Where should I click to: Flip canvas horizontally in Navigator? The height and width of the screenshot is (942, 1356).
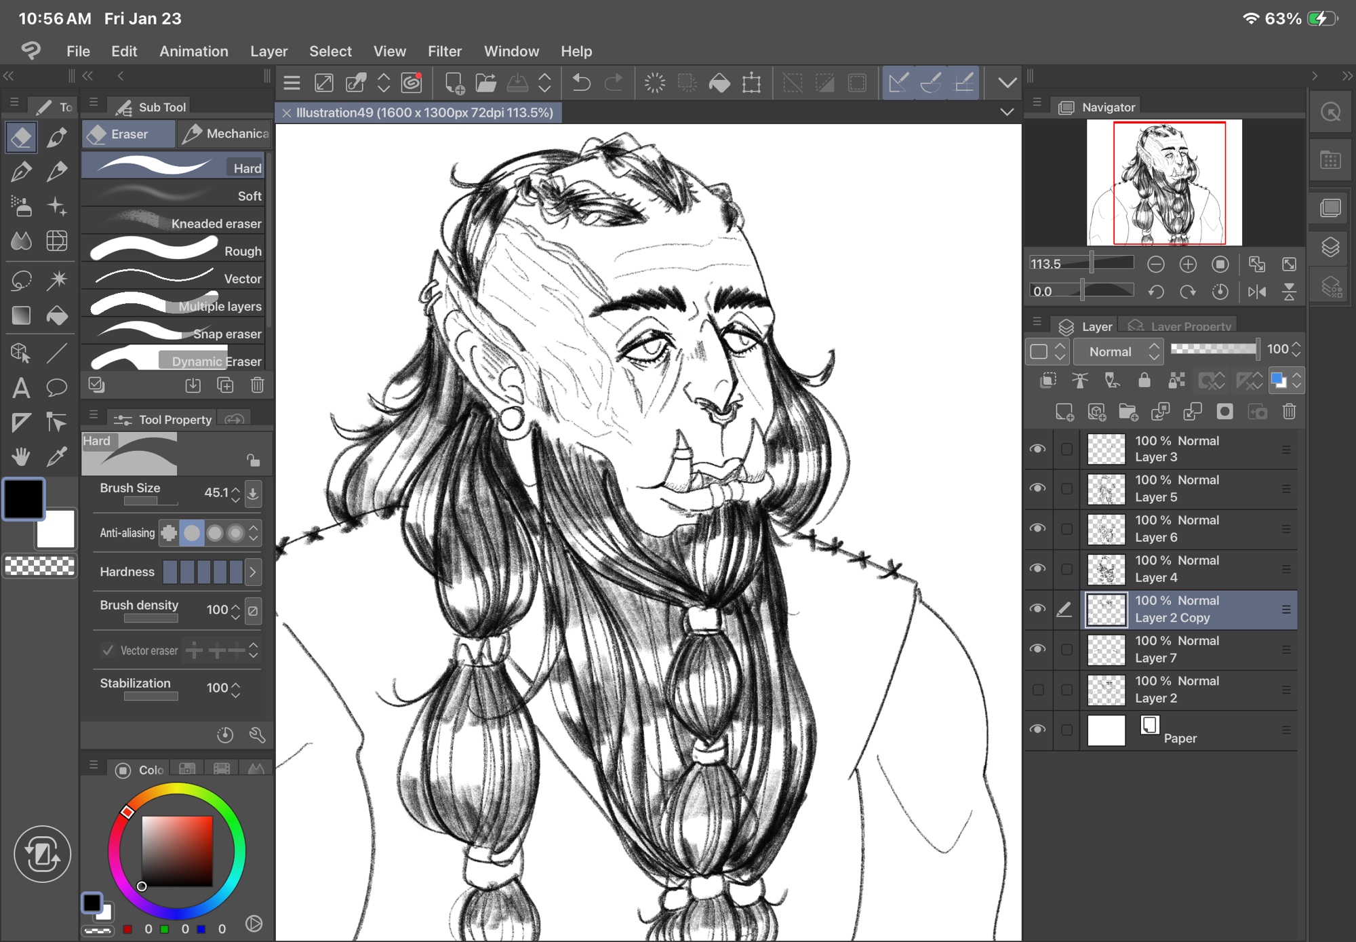(x=1256, y=292)
